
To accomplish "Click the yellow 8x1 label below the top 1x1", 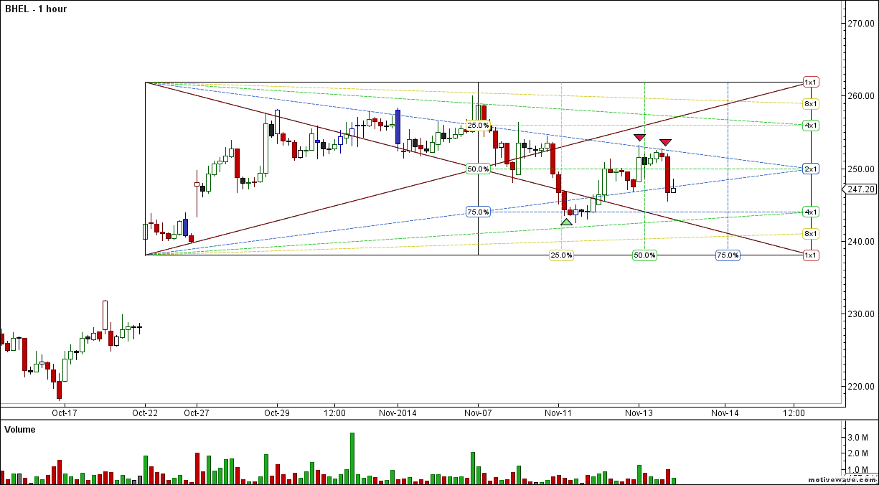I will 811,103.
